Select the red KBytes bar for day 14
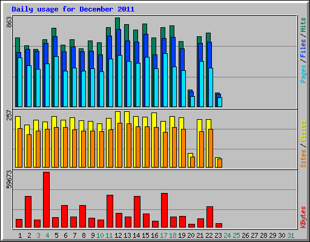 click(x=137, y=212)
